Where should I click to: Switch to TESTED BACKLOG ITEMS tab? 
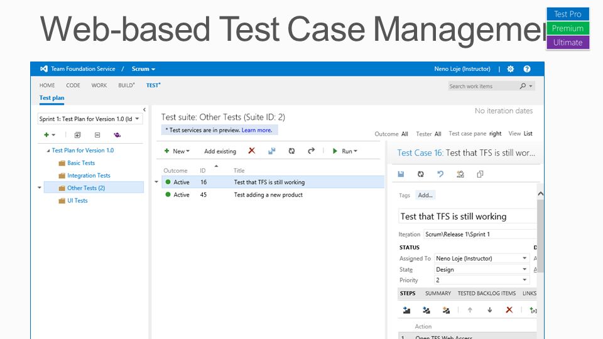coord(486,293)
